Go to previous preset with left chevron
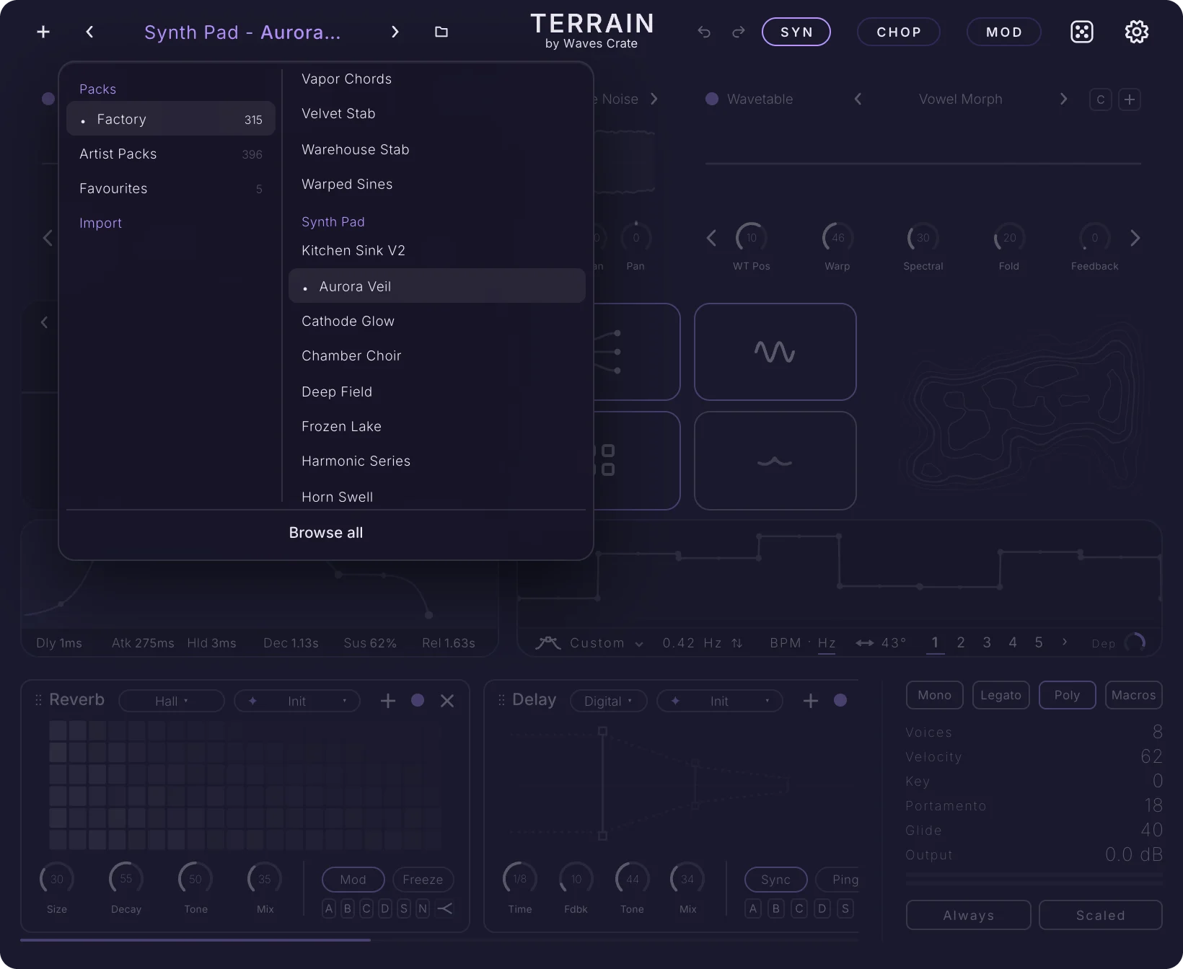Screen dimensions: 1183x969 tap(89, 32)
